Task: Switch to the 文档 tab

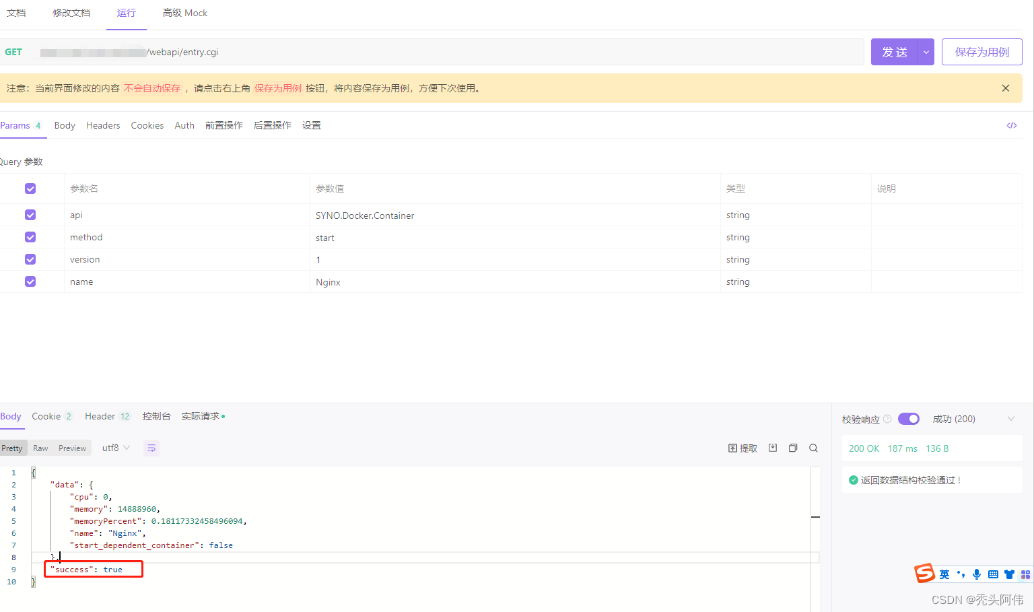Action: coord(16,13)
